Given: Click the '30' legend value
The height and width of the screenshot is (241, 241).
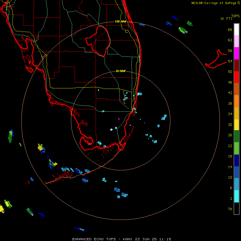Looking at the screenshot, I should [x=230, y=125].
